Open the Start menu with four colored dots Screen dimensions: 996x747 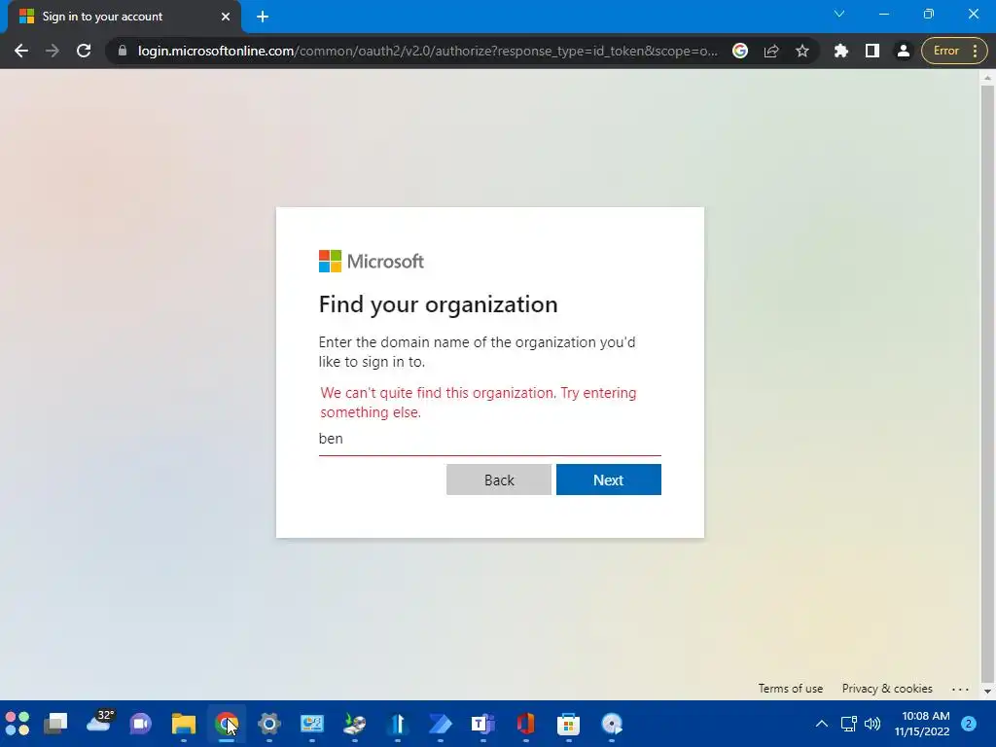tap(18, 724)
